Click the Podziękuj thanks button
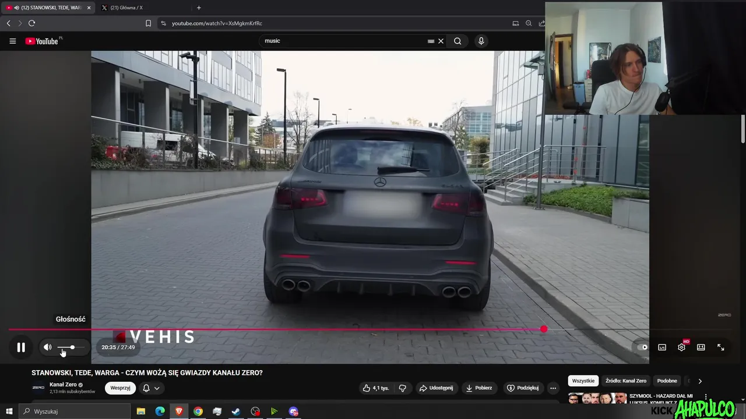This screenshot has height=419, width=746. tap(523, 388)
